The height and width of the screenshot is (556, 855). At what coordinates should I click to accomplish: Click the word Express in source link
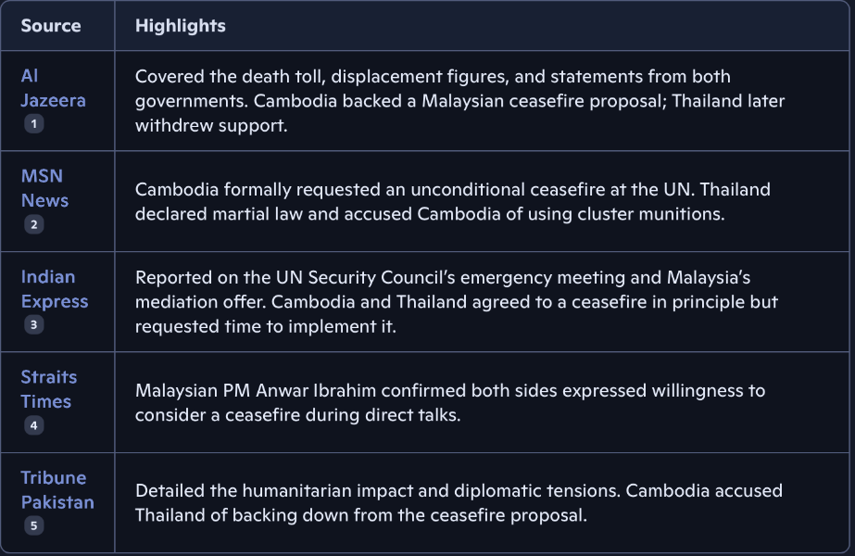(55, 301)
